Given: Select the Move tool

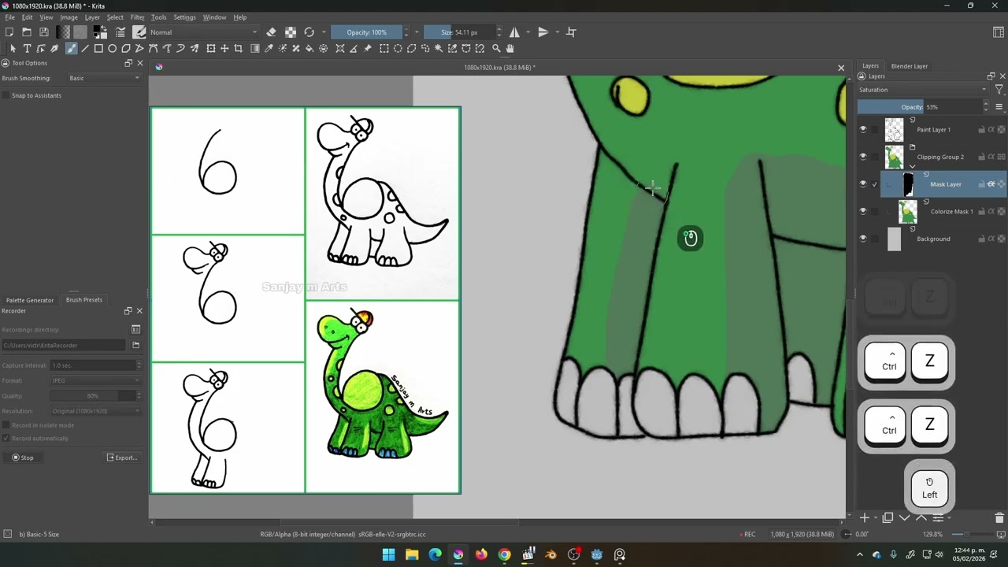Looking at the screenshot, I should 224,49.
